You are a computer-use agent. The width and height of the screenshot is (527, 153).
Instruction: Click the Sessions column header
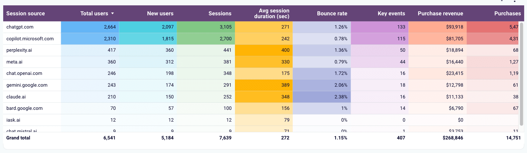pos(220,14)
